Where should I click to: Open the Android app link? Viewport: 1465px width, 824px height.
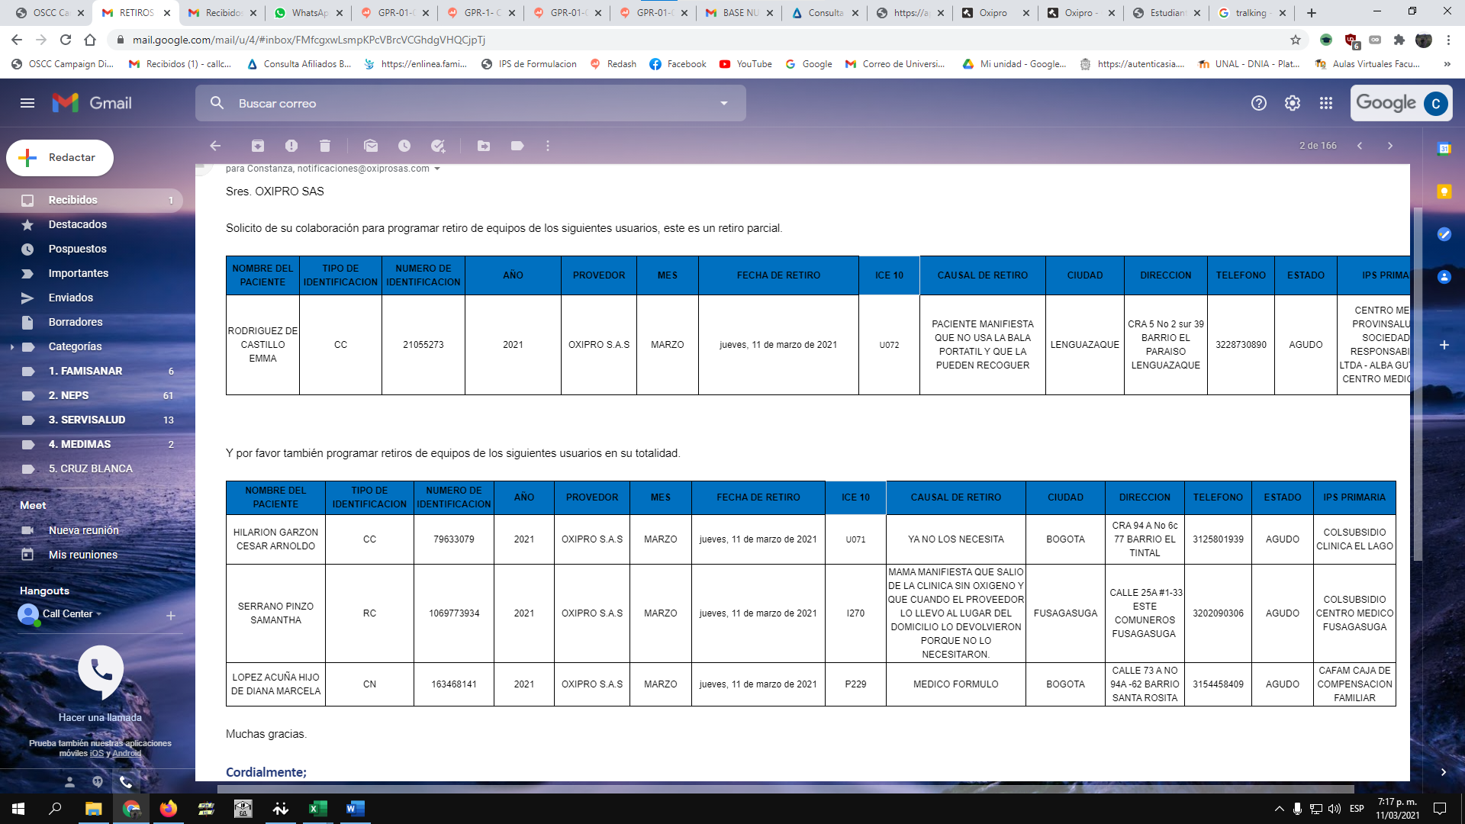coord(127,753)
